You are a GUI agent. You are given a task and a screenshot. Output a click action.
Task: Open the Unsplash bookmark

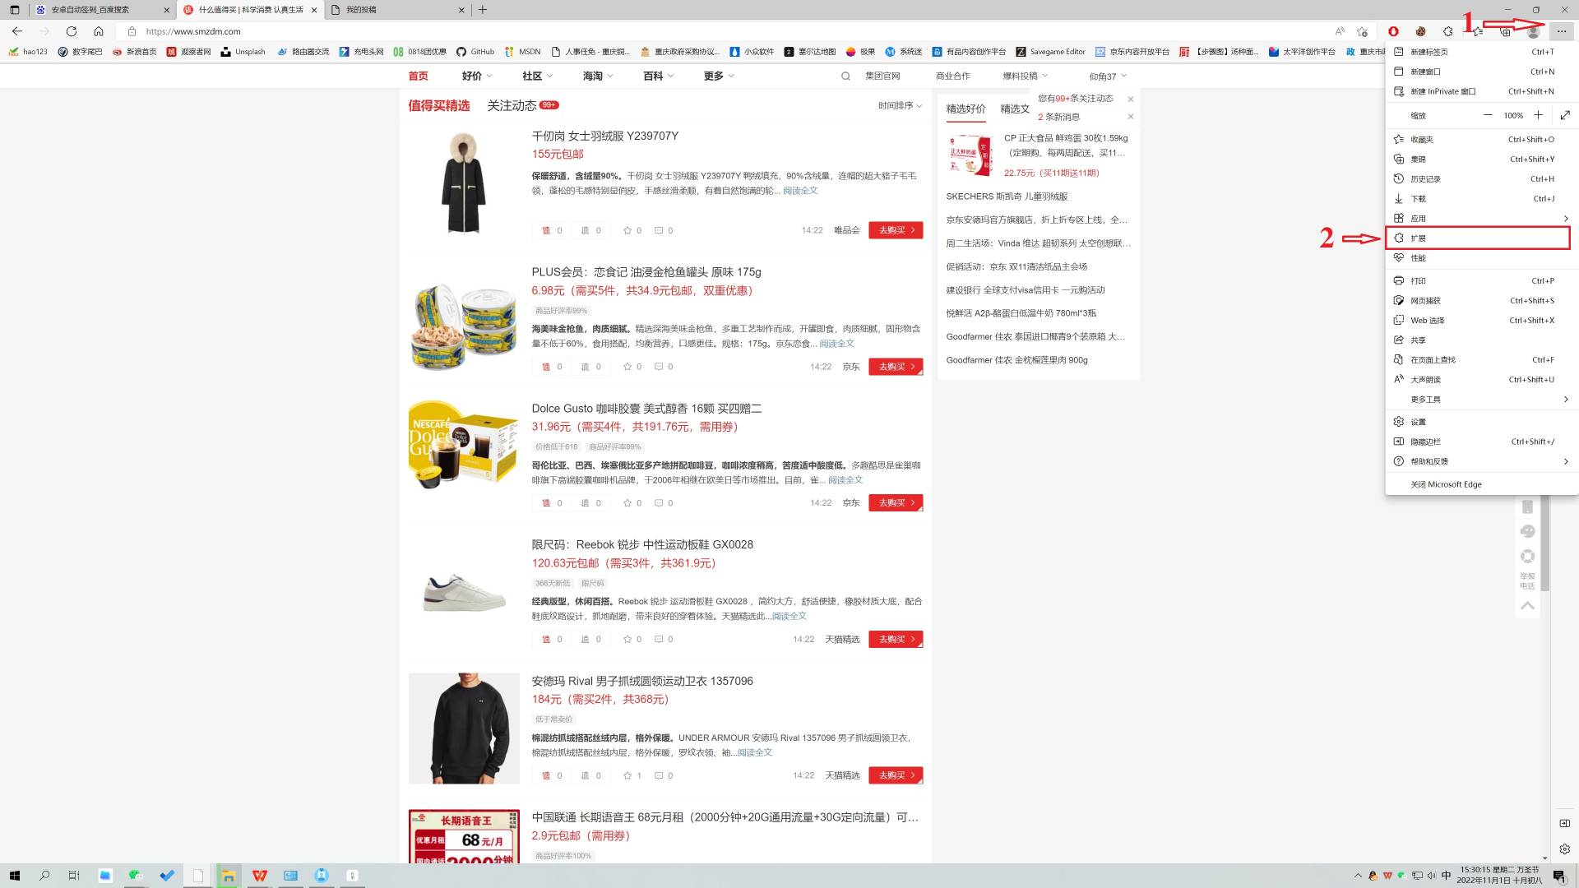pos(243,52)
